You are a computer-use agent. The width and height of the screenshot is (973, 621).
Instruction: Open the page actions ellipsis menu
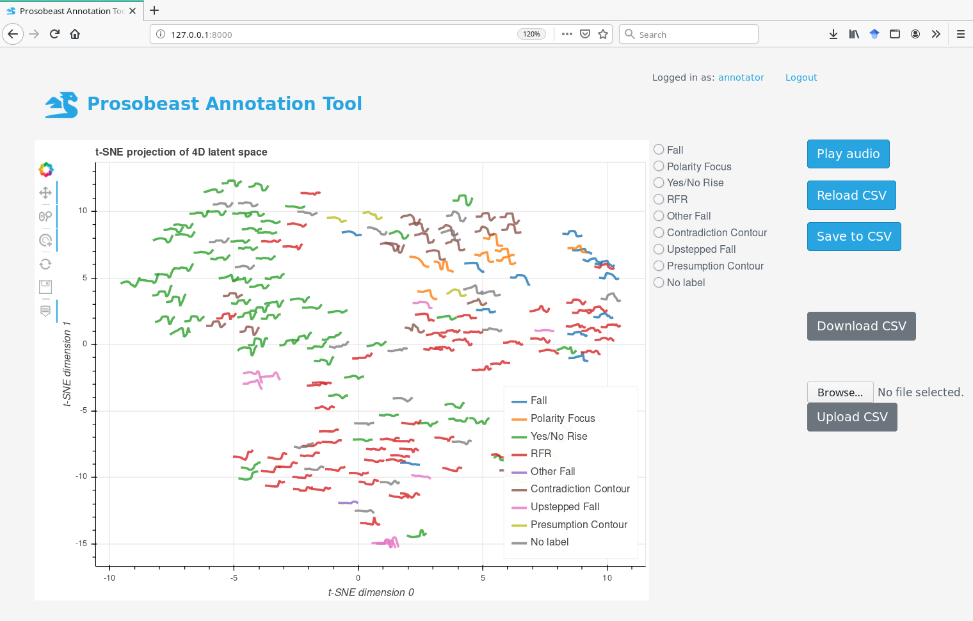coord(567,34)
